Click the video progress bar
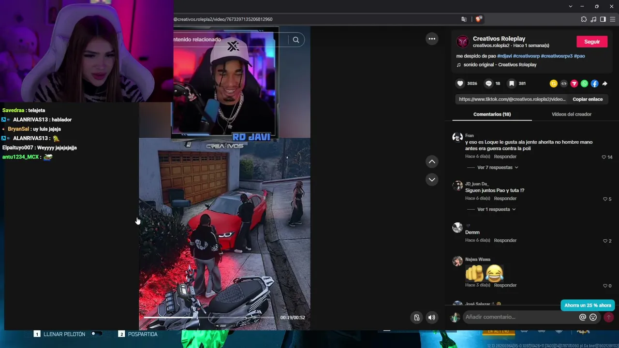This screenshot has width=619, height=348. point(209,318)
